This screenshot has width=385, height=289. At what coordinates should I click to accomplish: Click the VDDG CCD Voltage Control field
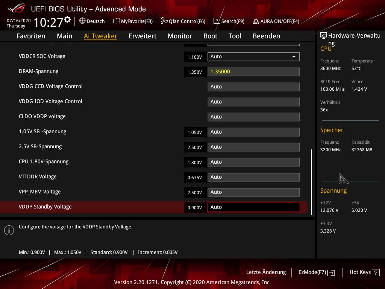coord(254,87)
